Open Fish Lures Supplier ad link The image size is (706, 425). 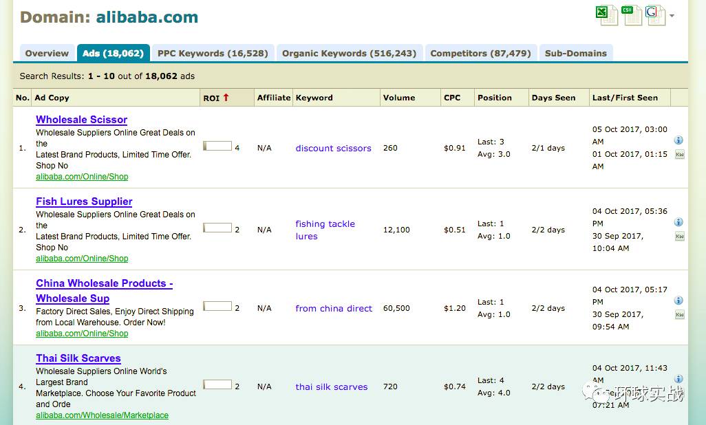point(84,201)
